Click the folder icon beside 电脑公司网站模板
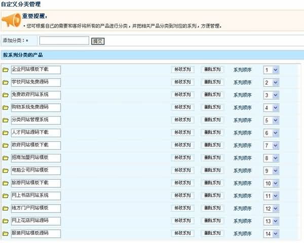 (x=6, y=171)
